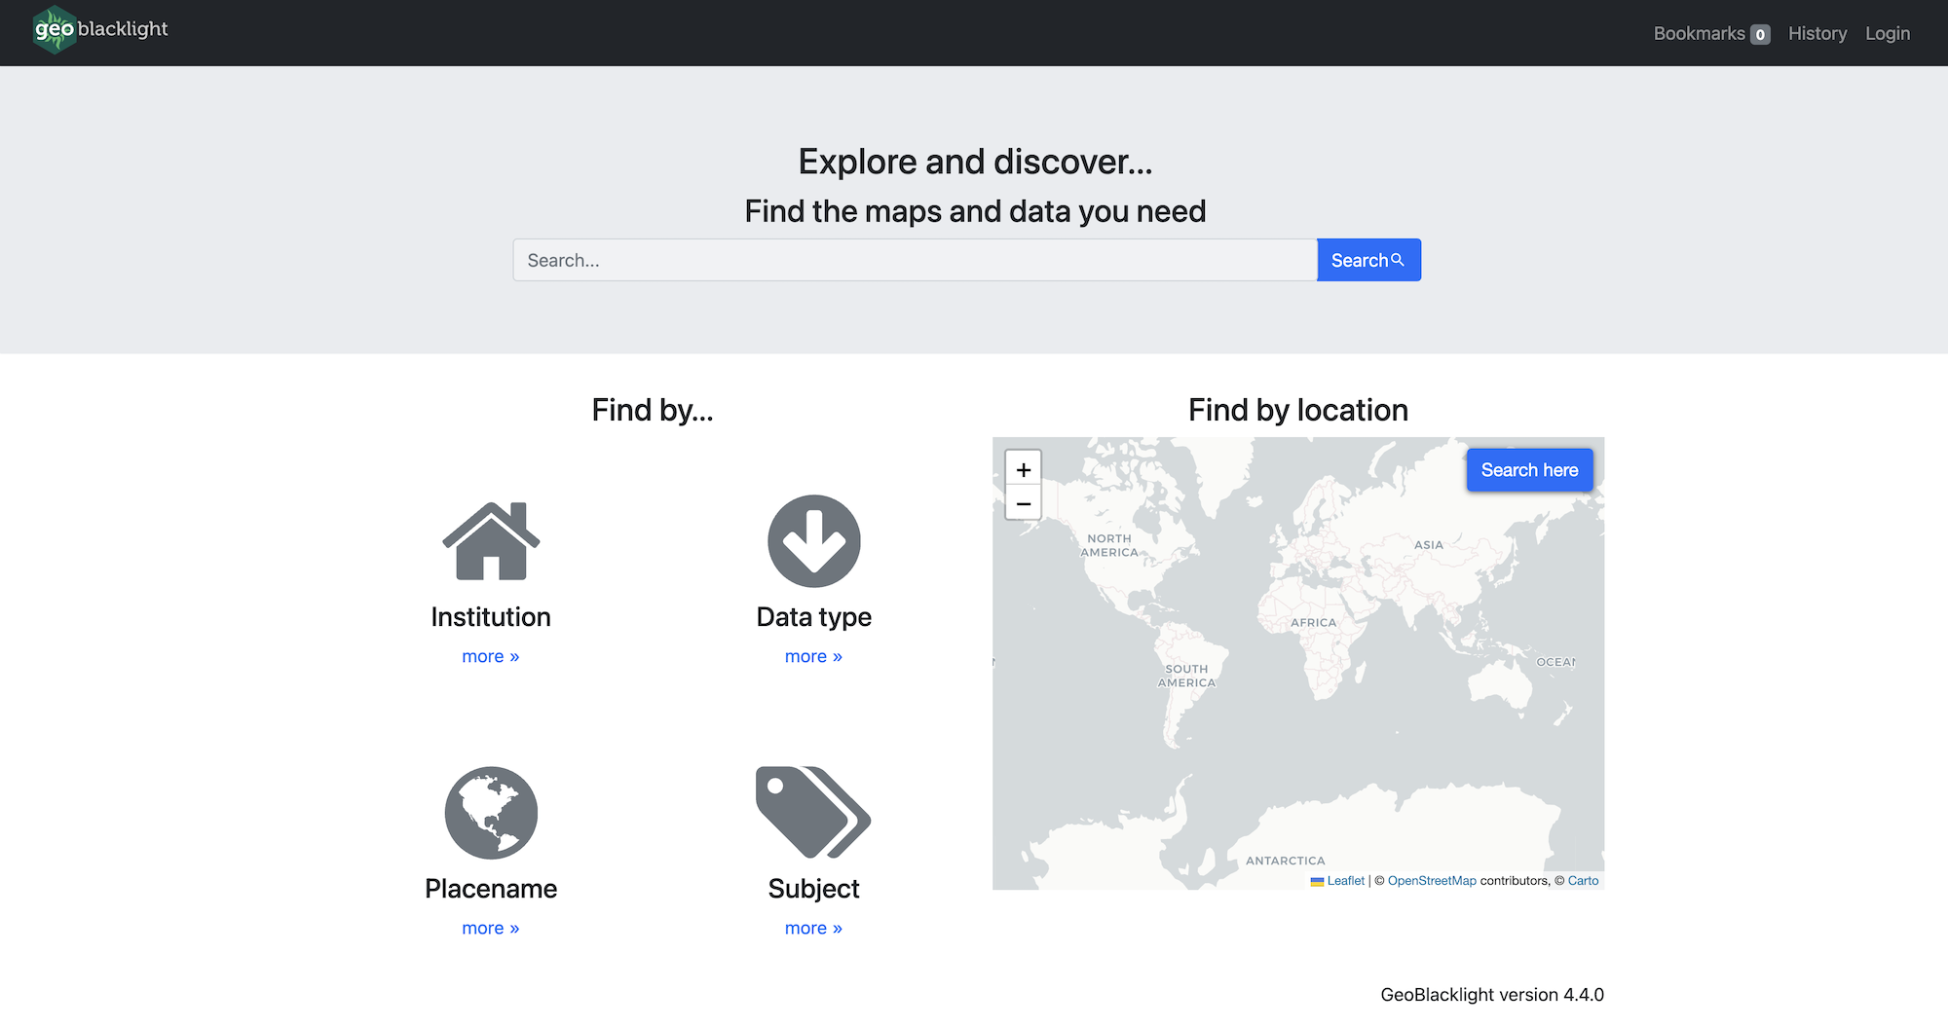This screenshot has height=1027, width=1948.
Task: Open the Login page
Action: pyautogui.click(x=1887, y=32)
